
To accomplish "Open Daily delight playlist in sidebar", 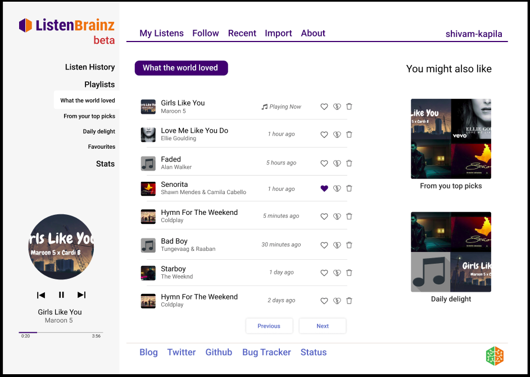I will [x=99, y=131].
